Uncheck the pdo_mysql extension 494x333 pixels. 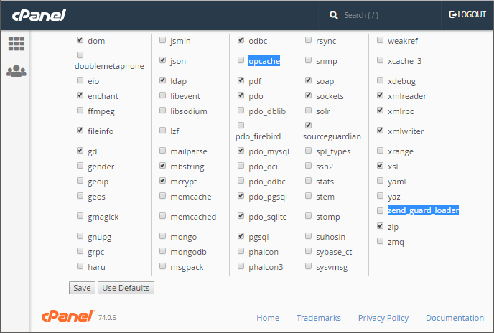tap(241, 151)
